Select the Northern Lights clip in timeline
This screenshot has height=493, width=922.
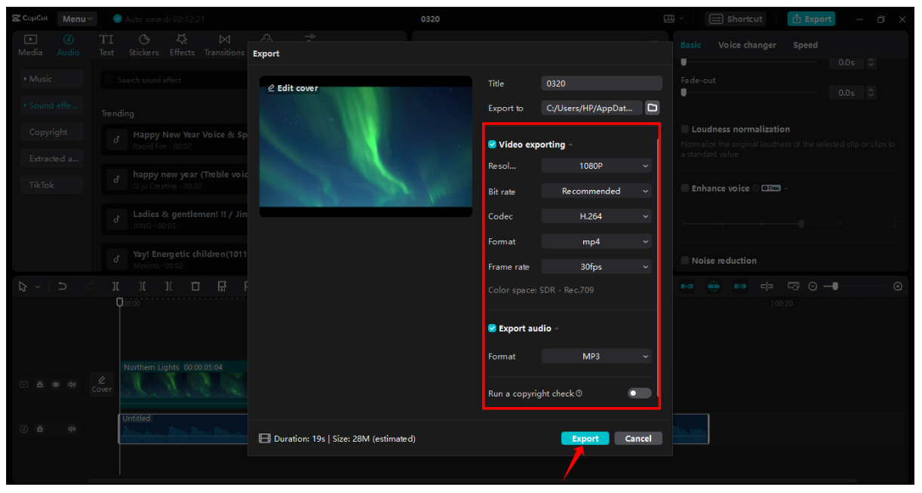point(183,384)
